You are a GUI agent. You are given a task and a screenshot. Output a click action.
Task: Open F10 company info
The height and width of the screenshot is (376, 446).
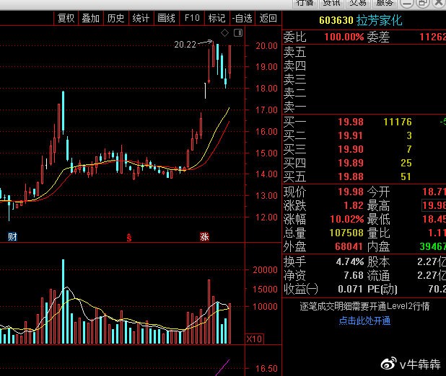point(192,18)
